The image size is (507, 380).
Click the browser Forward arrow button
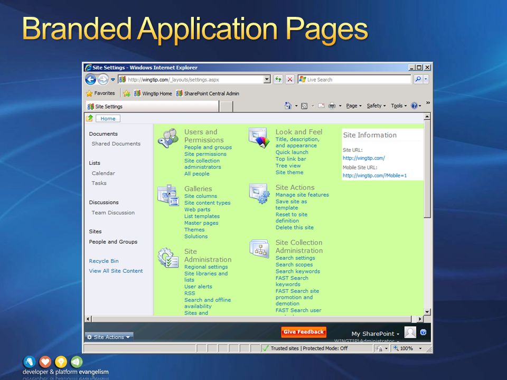pyautogui.click(x=103, y=79)
